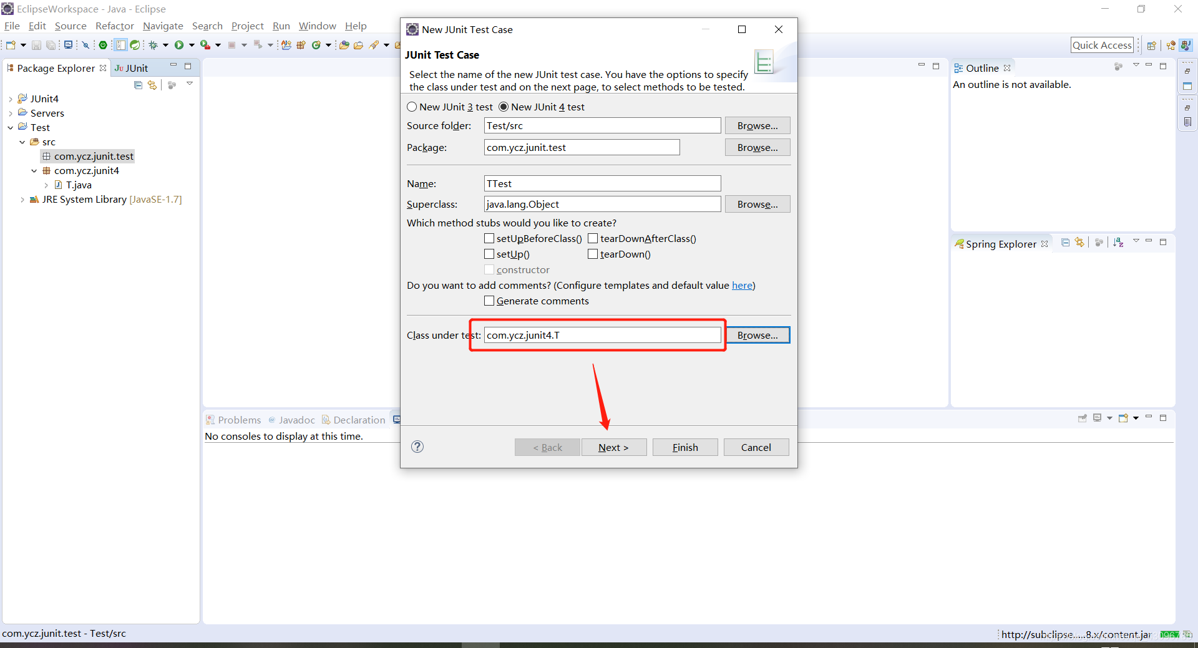Click the help question mark icon in dialog
The image size is (1198, 648).
[417, 447]
